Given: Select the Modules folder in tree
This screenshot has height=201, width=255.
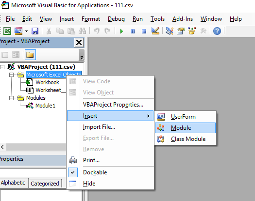Looking at the screenshot, I should pyautogui.click(x=36, y=98).
